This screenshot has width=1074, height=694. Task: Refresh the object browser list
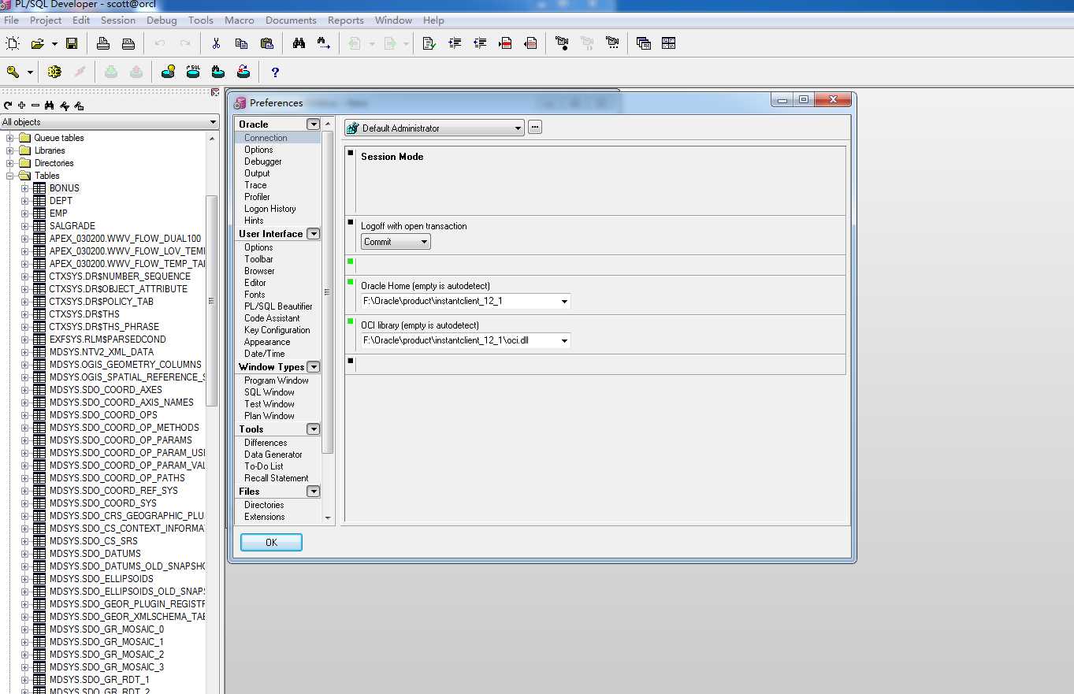(8, 106)
